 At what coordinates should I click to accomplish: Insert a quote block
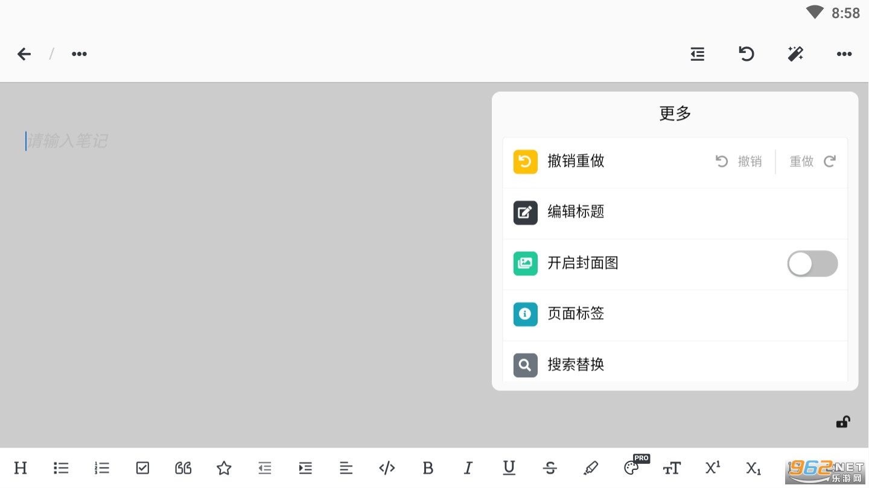tap(183, 468)
